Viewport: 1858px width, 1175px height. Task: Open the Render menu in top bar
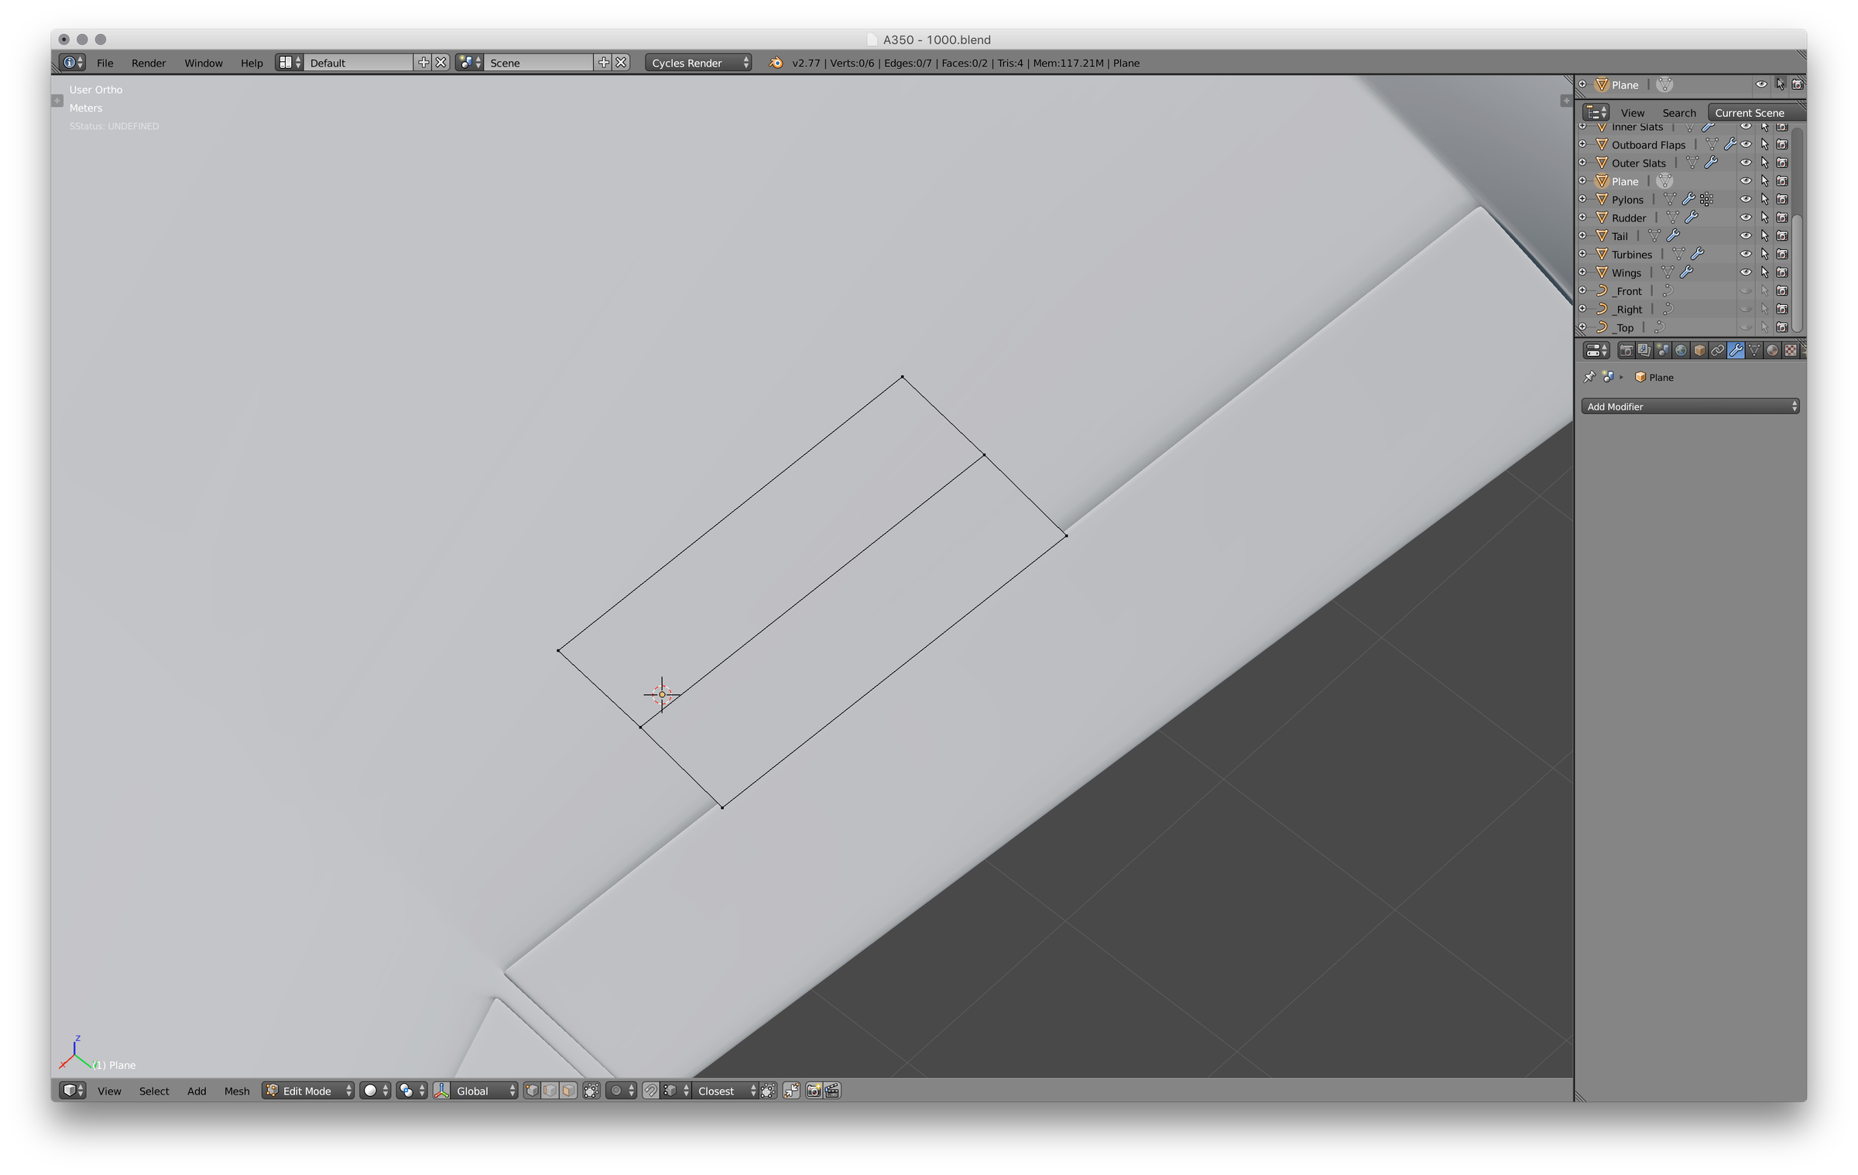pyautogui.click(x=149, y=63)
